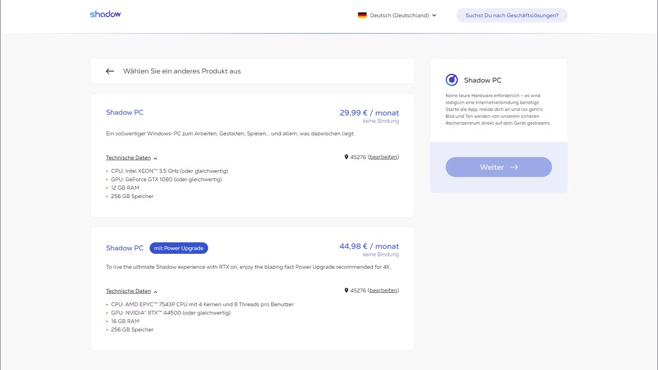The height and width of the screenshot is (370, 658).
Task: Click the '12 GB RAM' line
Action: point(125,188)
